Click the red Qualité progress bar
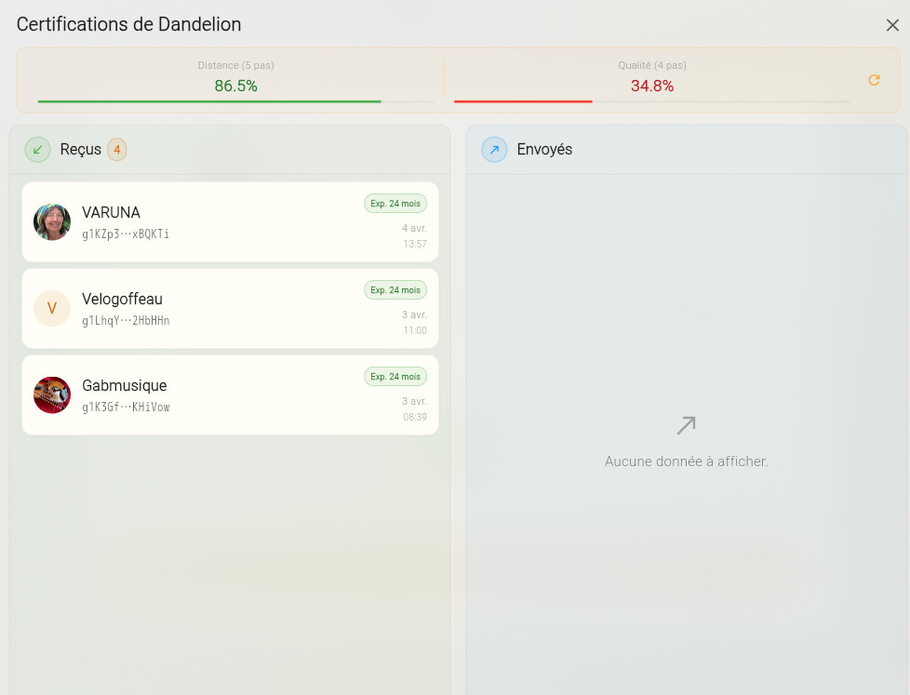The image size is (910, 695). (x=523, y=101)
